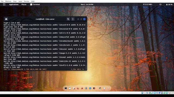Open the terminal three-dot menu
Viewport: 174px width, 97px height.
pyautogui.click(x=73, y=19)
